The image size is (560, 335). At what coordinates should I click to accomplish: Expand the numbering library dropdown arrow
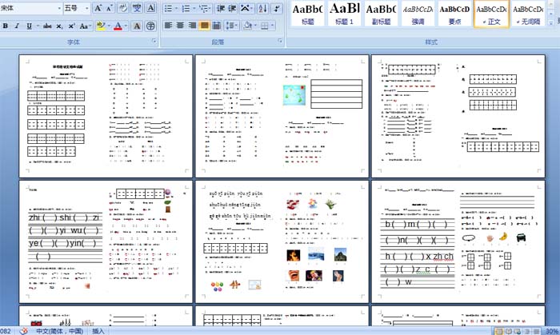(194, 9)
